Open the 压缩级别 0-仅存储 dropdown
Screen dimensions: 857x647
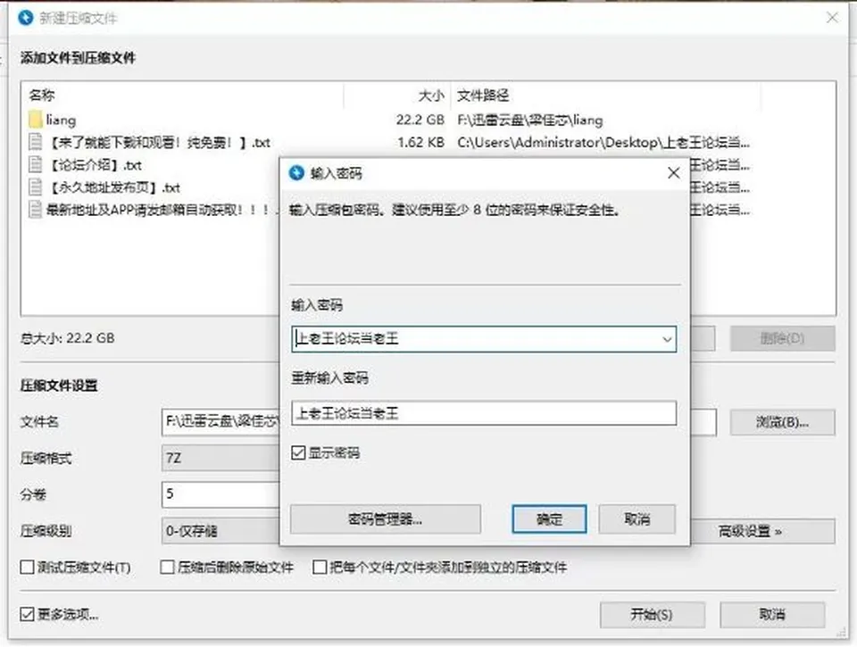point(220,531)
